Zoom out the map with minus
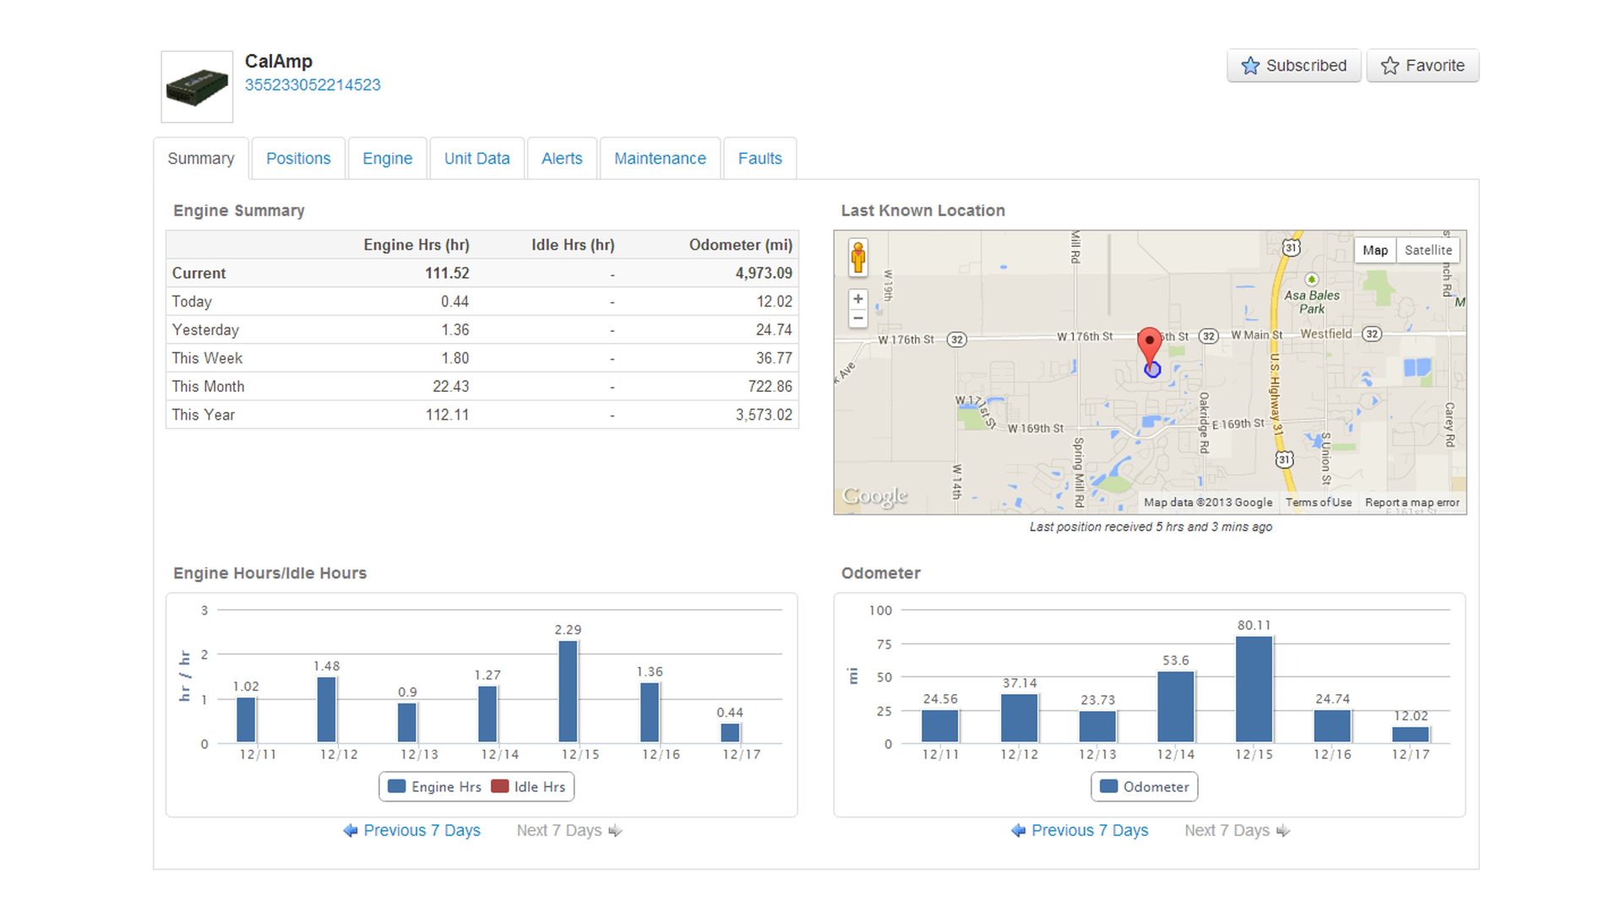Screen dimensions: 1622x912 pos(858,318)
